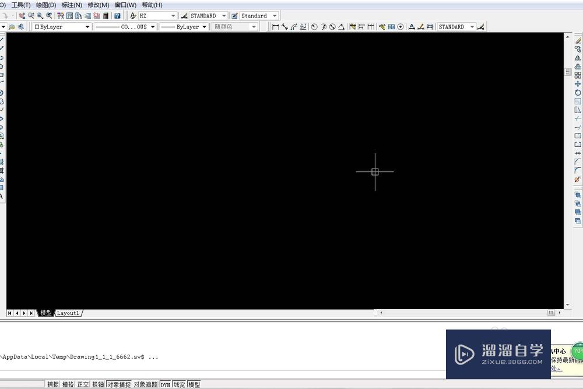Open Help with the question mark icon
This screenshot has height=389, width=583.
[x=117, y=16]
